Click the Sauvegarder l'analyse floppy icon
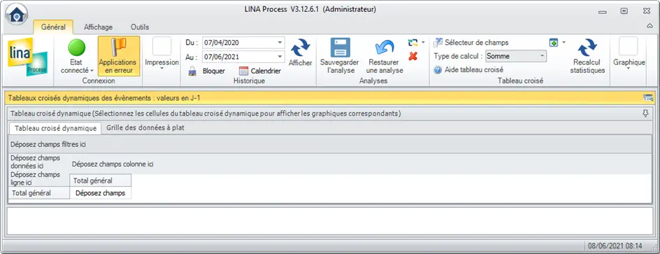 click(x=340, y=47)
